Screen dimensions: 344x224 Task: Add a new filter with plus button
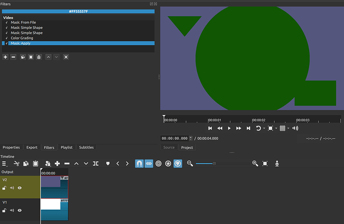point(5,57)
